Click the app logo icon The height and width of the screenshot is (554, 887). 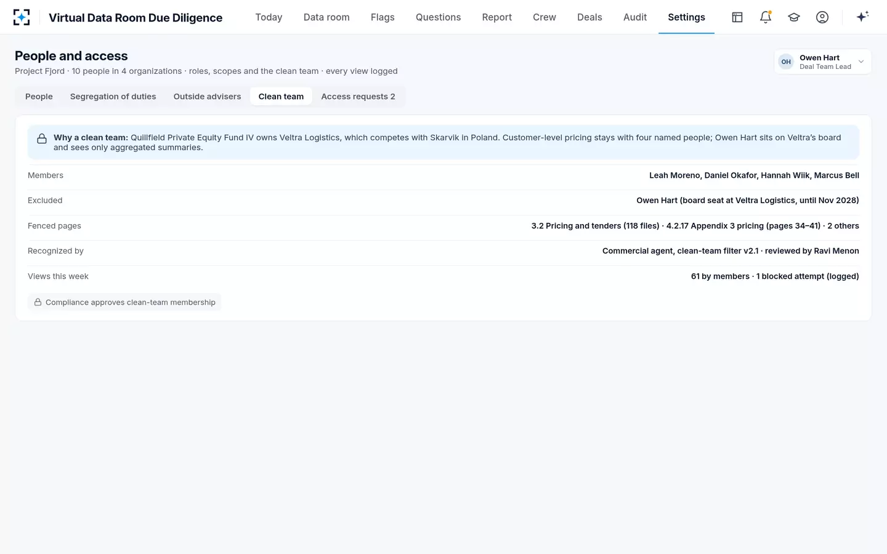click(22, 17)
